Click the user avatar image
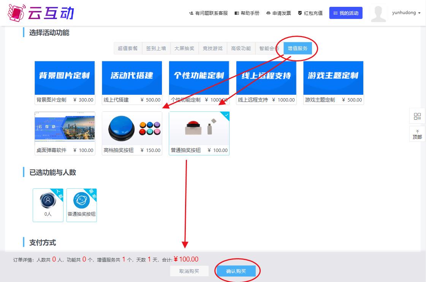Image resolution: width=426 pixels, height=282 pixels. click(x=378, y=14)
